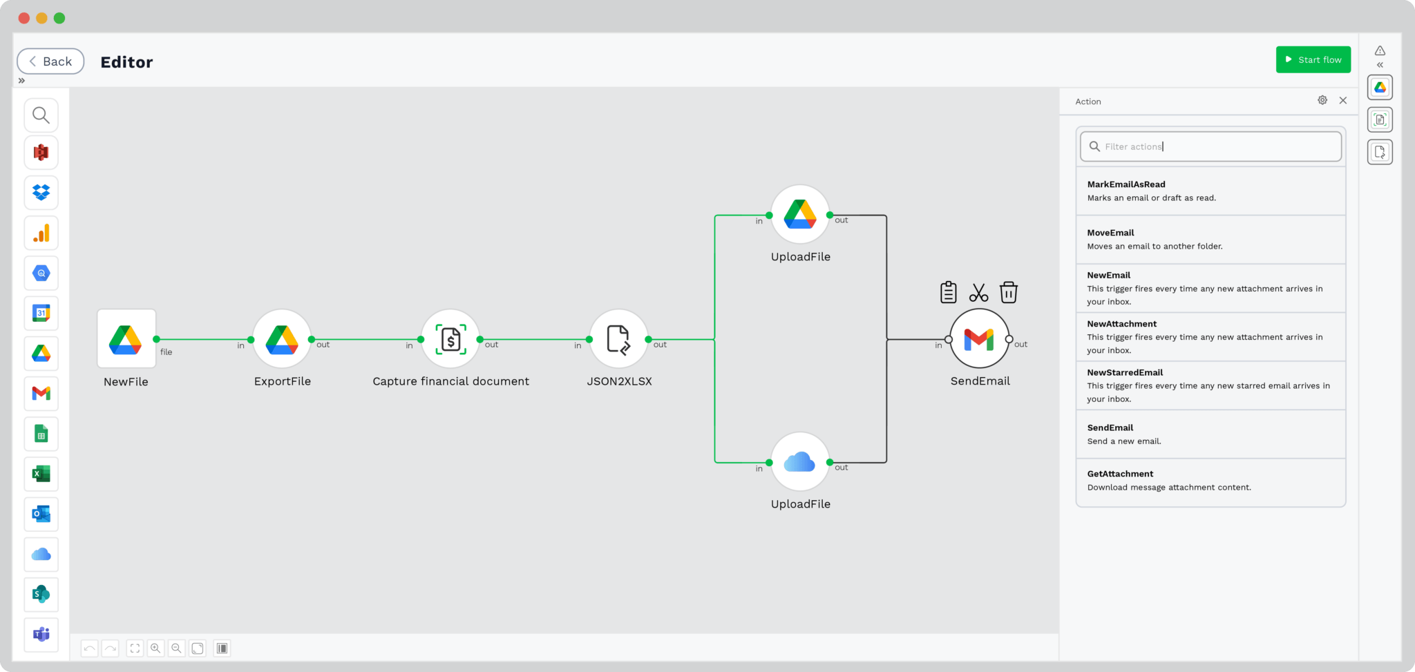Select the Capture financial document node

[450, 339]
